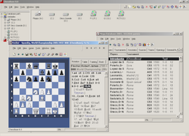Switch to the Notation tab

pyautogui.click(x=76, y=61)
